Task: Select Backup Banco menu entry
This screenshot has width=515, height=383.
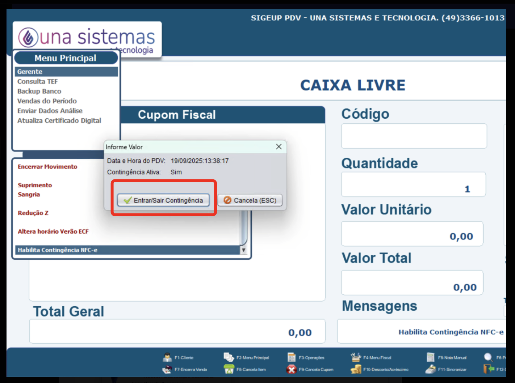Action: 39,91
